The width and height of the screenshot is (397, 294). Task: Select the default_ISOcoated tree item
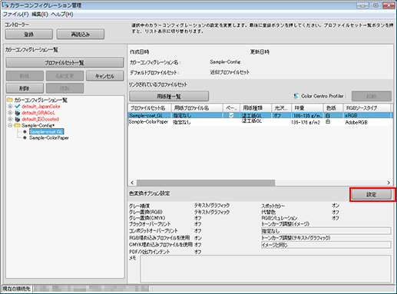[x=40, y=119]
